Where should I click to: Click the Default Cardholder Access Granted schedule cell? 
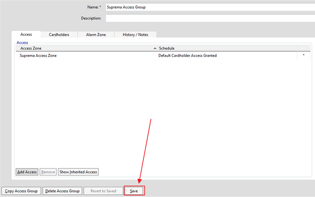(187, 56)
